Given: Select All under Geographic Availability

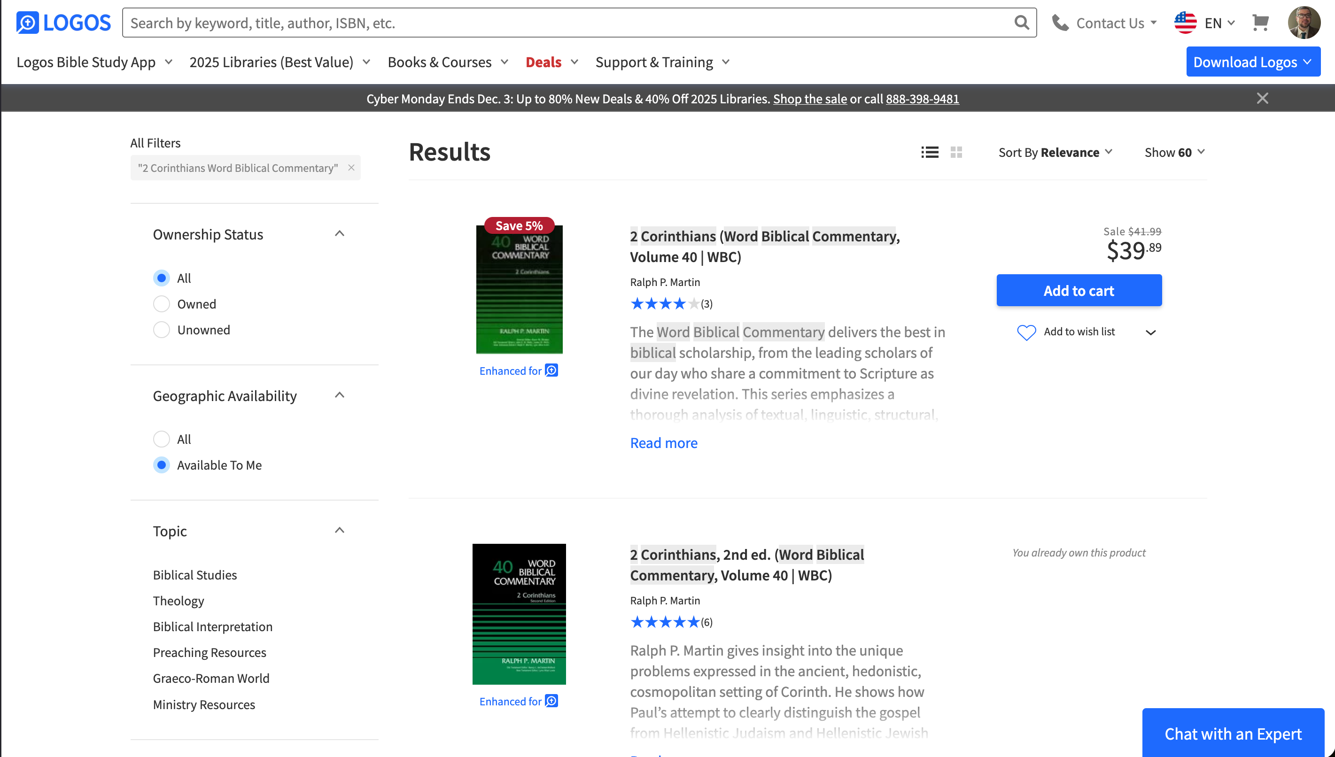Looking at the screenshot, I should pos(162,440).
